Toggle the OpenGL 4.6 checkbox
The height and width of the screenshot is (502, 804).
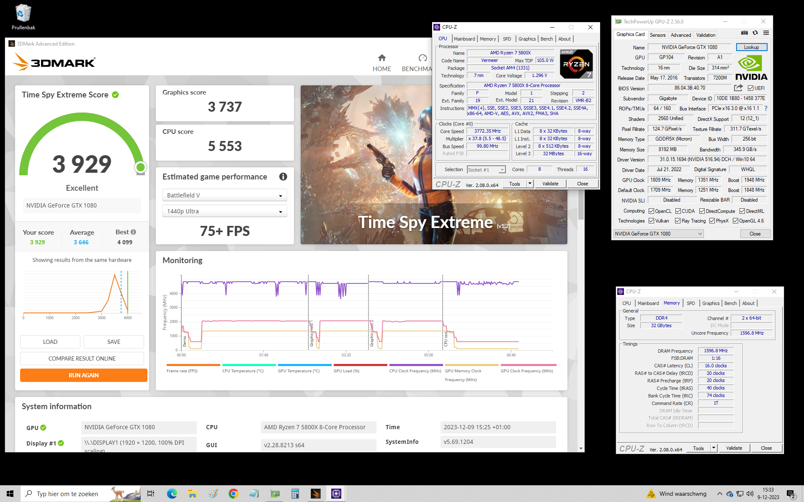(x=735, y=221)
